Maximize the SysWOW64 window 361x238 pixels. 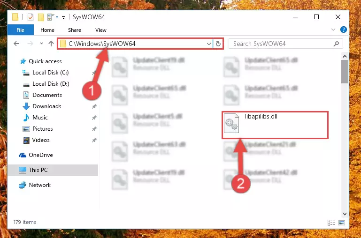(x=316, y=17)
